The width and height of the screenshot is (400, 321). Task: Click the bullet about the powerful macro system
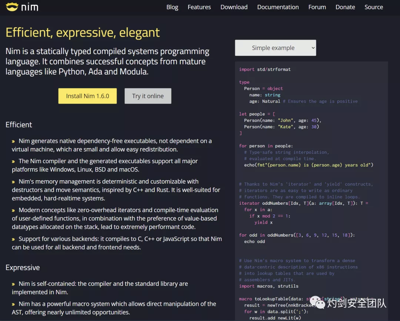coord(114,308)
